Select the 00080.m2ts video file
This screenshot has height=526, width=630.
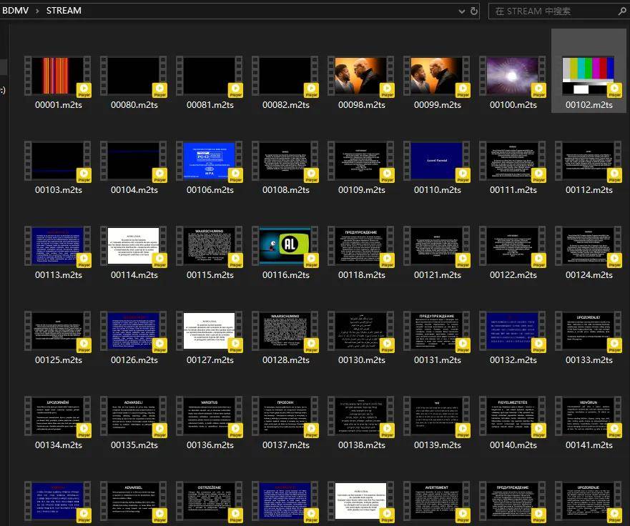pyautogui.click(x=134, y=76)
